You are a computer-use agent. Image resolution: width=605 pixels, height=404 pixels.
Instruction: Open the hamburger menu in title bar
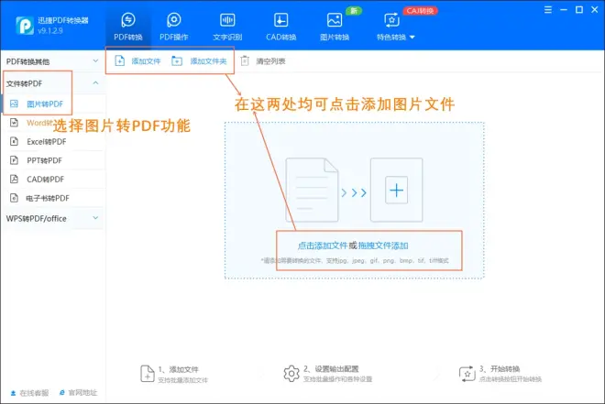pos(548,10)
